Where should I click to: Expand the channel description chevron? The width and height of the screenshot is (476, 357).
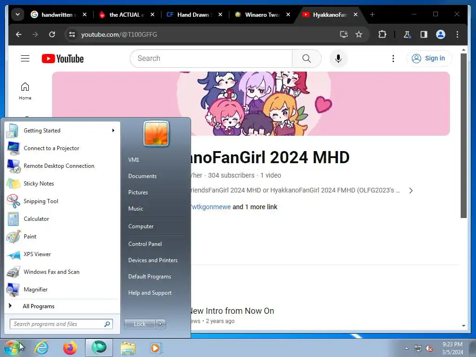point(411,191)
